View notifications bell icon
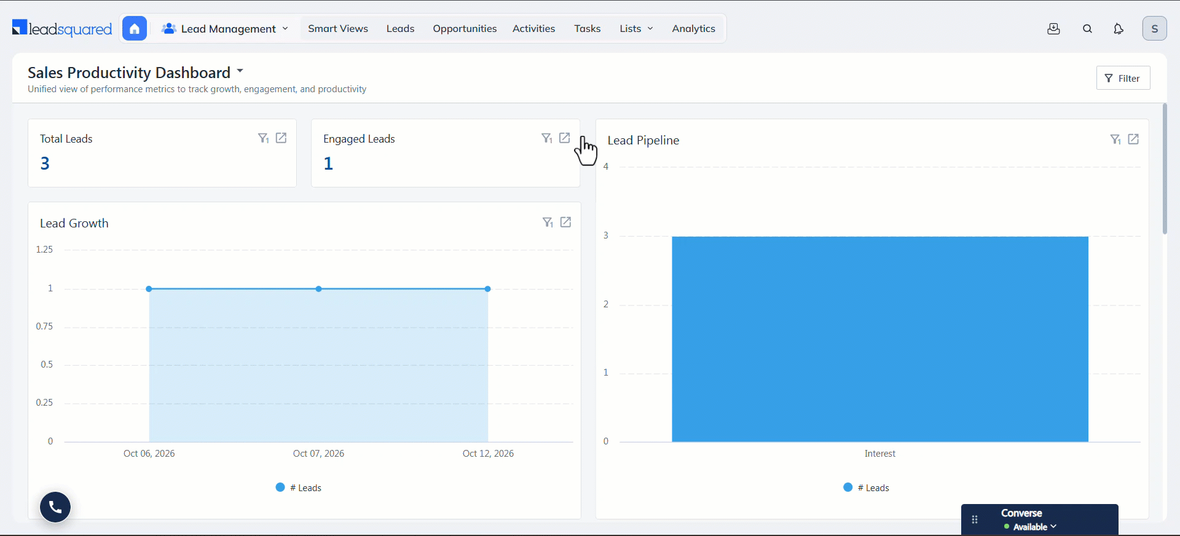Screen dimensions: 1180x536 tap(1119, 29)
